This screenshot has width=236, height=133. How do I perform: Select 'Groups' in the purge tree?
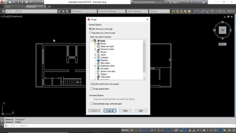coord(103,52)
